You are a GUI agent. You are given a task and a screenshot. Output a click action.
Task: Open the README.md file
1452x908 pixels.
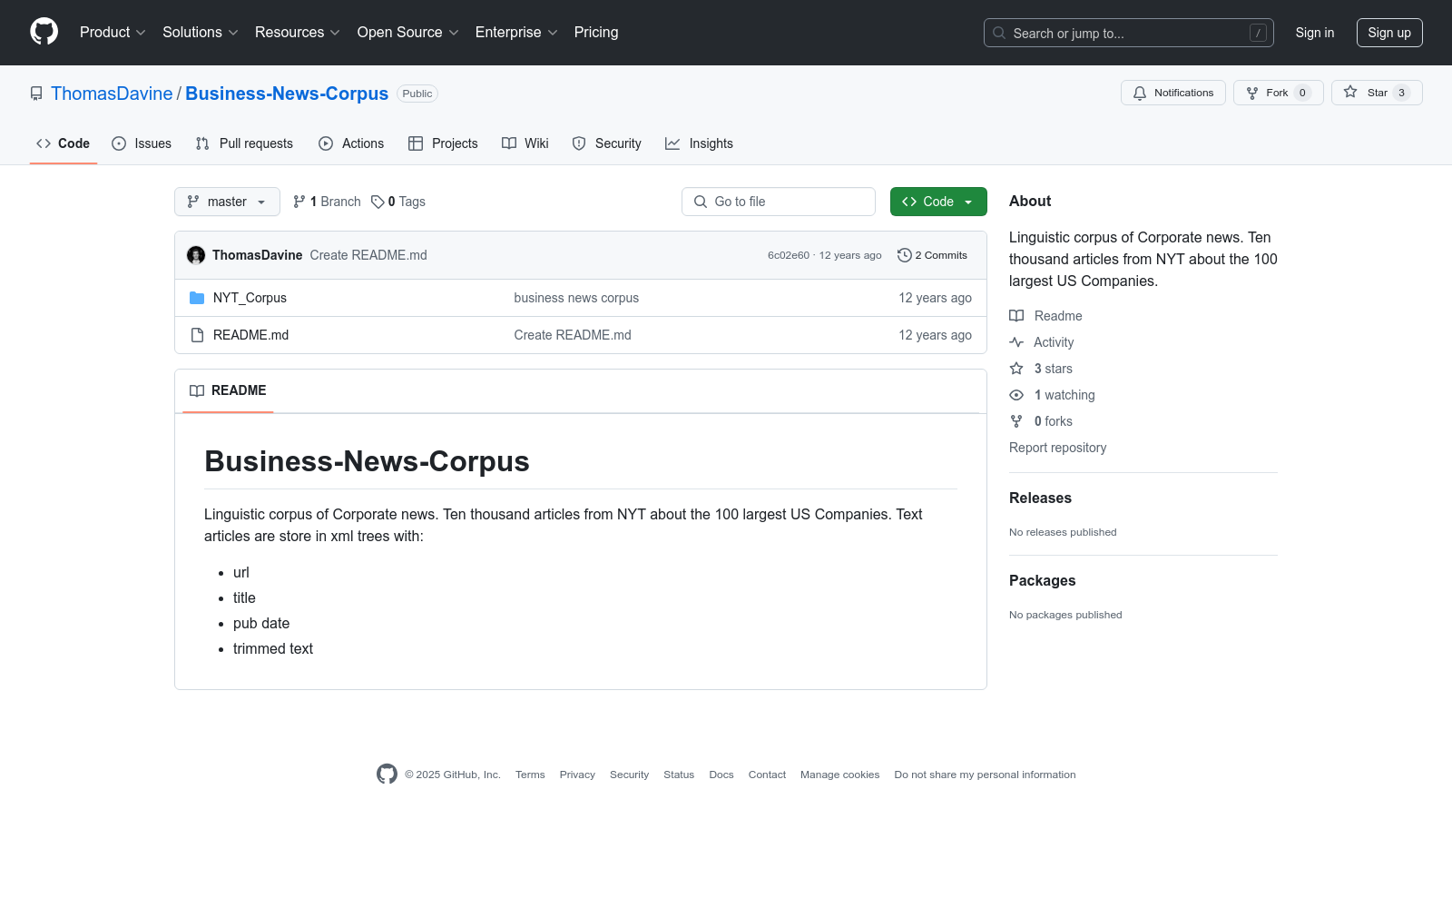(250, 335)
